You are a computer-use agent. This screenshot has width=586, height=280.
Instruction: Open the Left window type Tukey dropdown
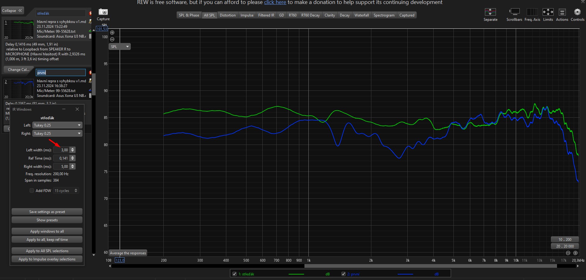click(x=57, y=125)
